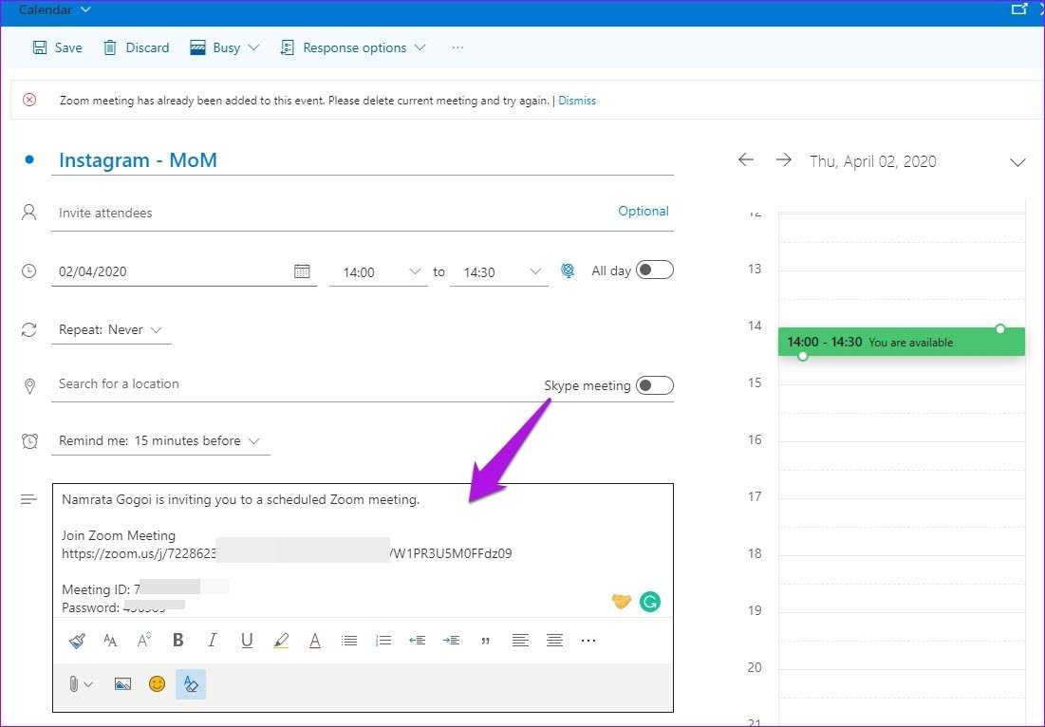The height and width of the screenshot is (727, 1045).
Task: Open Response options menu
Action: [x=353, y=47]
